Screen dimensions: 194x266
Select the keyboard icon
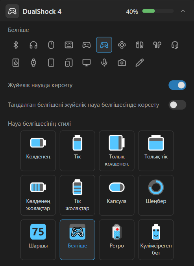click(x=69, y=45)
